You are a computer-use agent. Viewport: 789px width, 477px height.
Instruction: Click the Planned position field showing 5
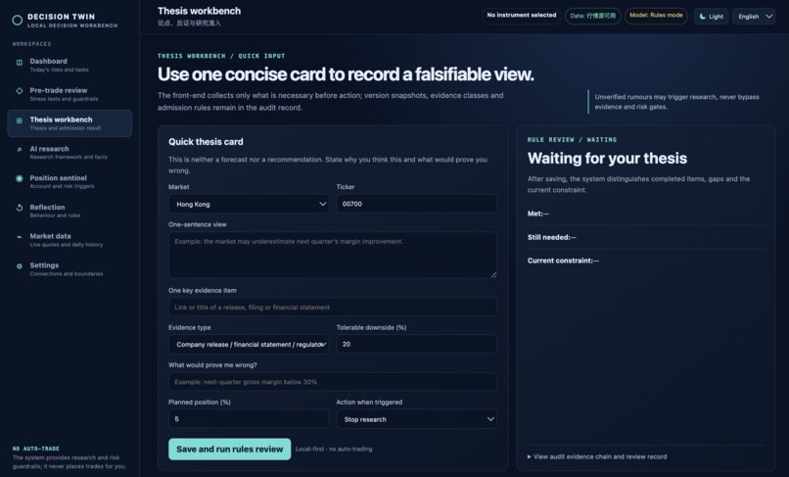pyautogui.click(x=249, y=419)
